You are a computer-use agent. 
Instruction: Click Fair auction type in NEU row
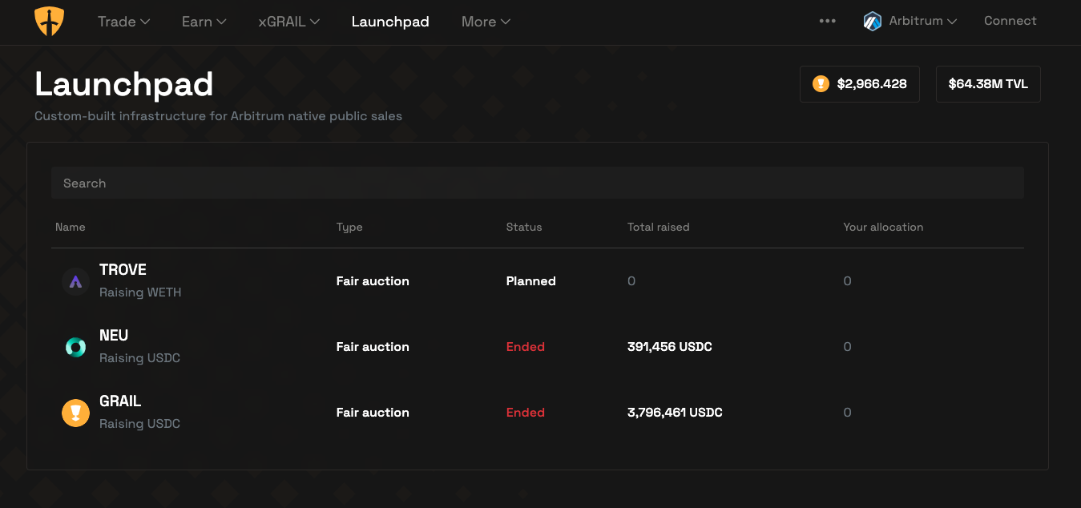point(373,347)
